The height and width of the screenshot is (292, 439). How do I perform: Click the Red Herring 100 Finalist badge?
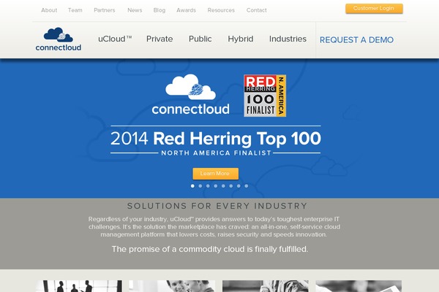[x=265, y=96]
